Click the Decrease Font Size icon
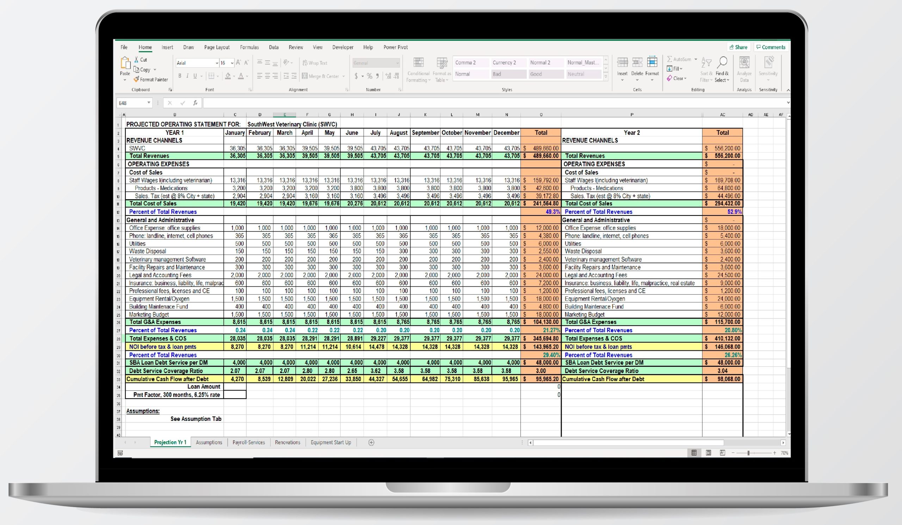Screen dimensions: 902x525 246,63
